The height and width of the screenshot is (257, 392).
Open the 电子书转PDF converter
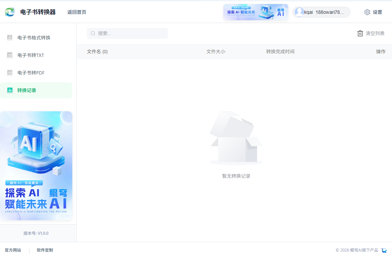click(x=31, y=73)
